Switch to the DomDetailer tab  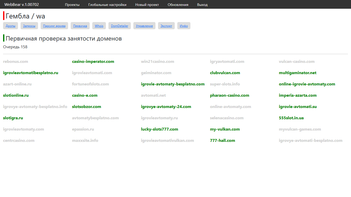point(119,26)
